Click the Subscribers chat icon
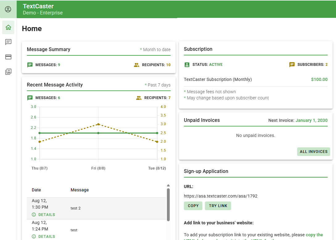This screenshot has width=336, height=240. (x=292, y=65)
